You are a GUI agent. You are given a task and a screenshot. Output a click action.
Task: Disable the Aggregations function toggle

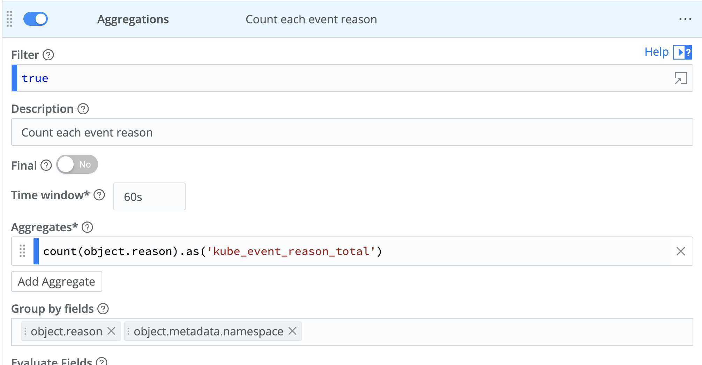point(36,19)
